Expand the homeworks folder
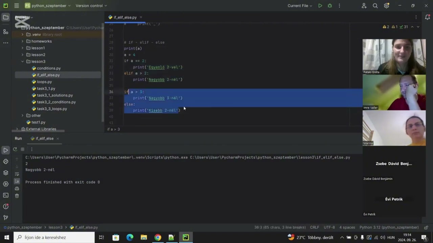Viewport: 433px width, 243px height. click(23, 41)
